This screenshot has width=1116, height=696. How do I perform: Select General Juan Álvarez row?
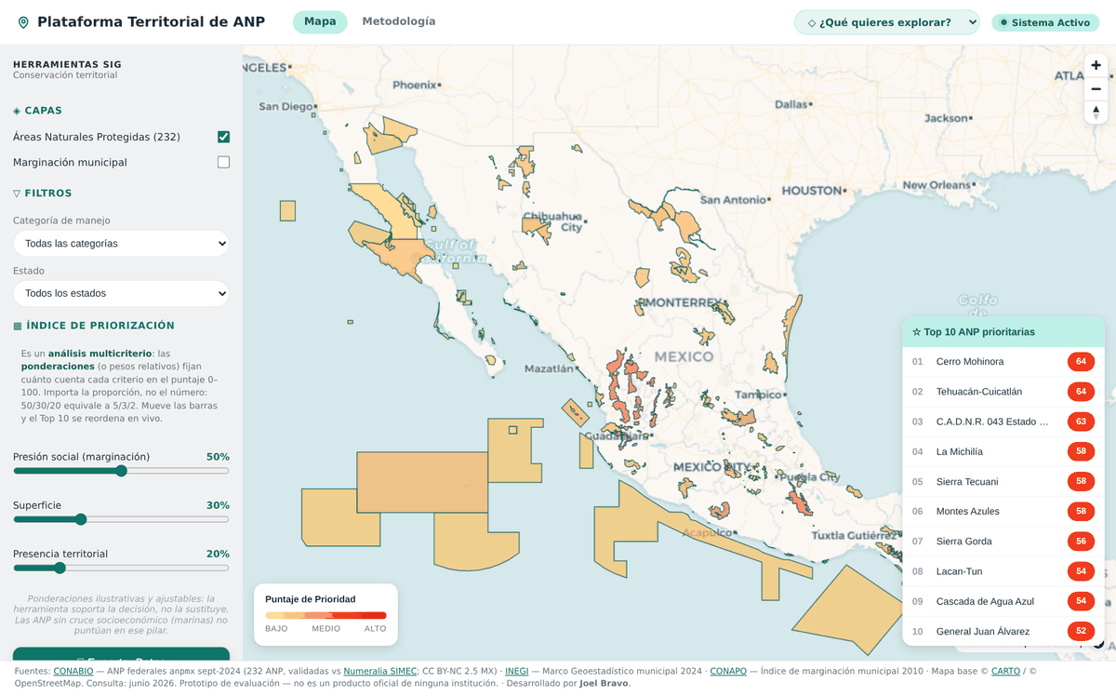pyautogui.click(x=1003, y=631)
